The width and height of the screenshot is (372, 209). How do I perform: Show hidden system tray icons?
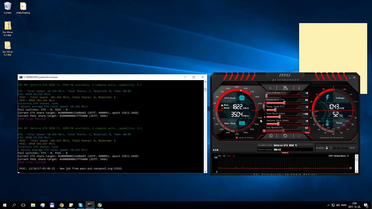328,205
